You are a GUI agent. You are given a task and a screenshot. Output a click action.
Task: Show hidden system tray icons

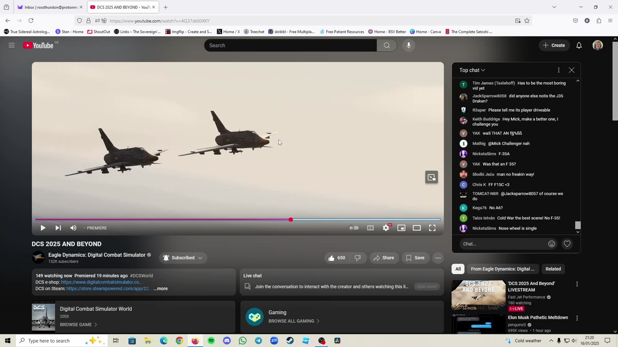pos(551,341)
